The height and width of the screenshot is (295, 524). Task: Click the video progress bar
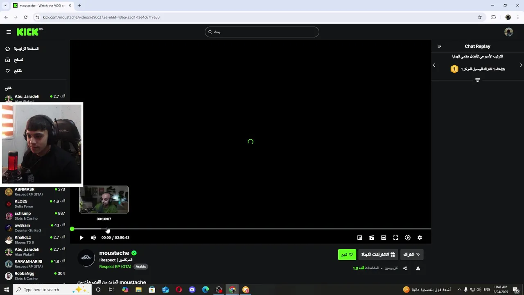point(251,229)
